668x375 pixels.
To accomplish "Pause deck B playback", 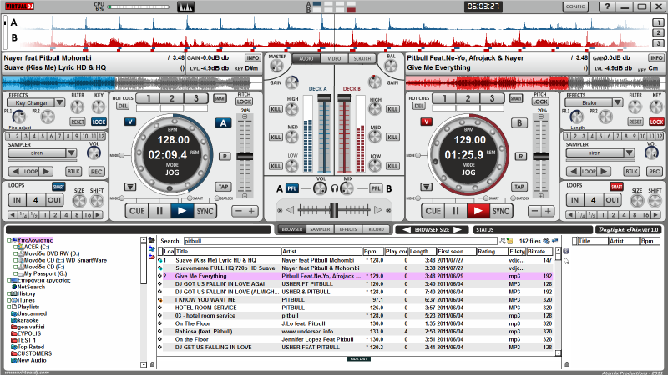I will point(455,211).
